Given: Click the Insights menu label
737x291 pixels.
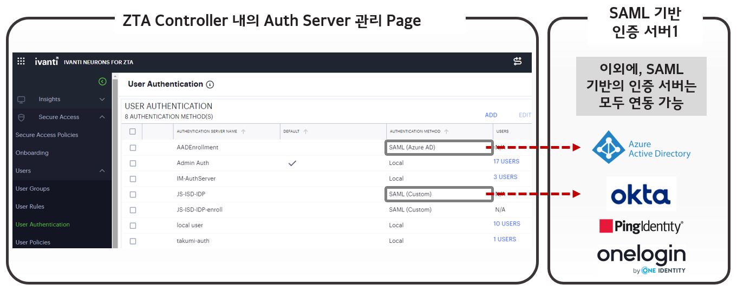Looking at the screenshot, I should click(49, 100).
